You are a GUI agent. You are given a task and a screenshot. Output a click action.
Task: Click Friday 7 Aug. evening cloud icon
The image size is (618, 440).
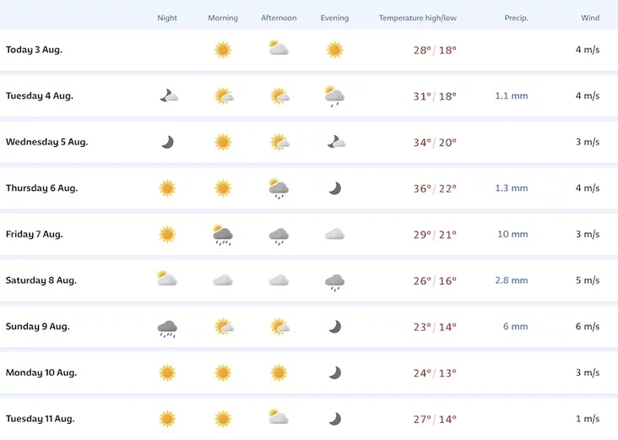click(334, 235)
